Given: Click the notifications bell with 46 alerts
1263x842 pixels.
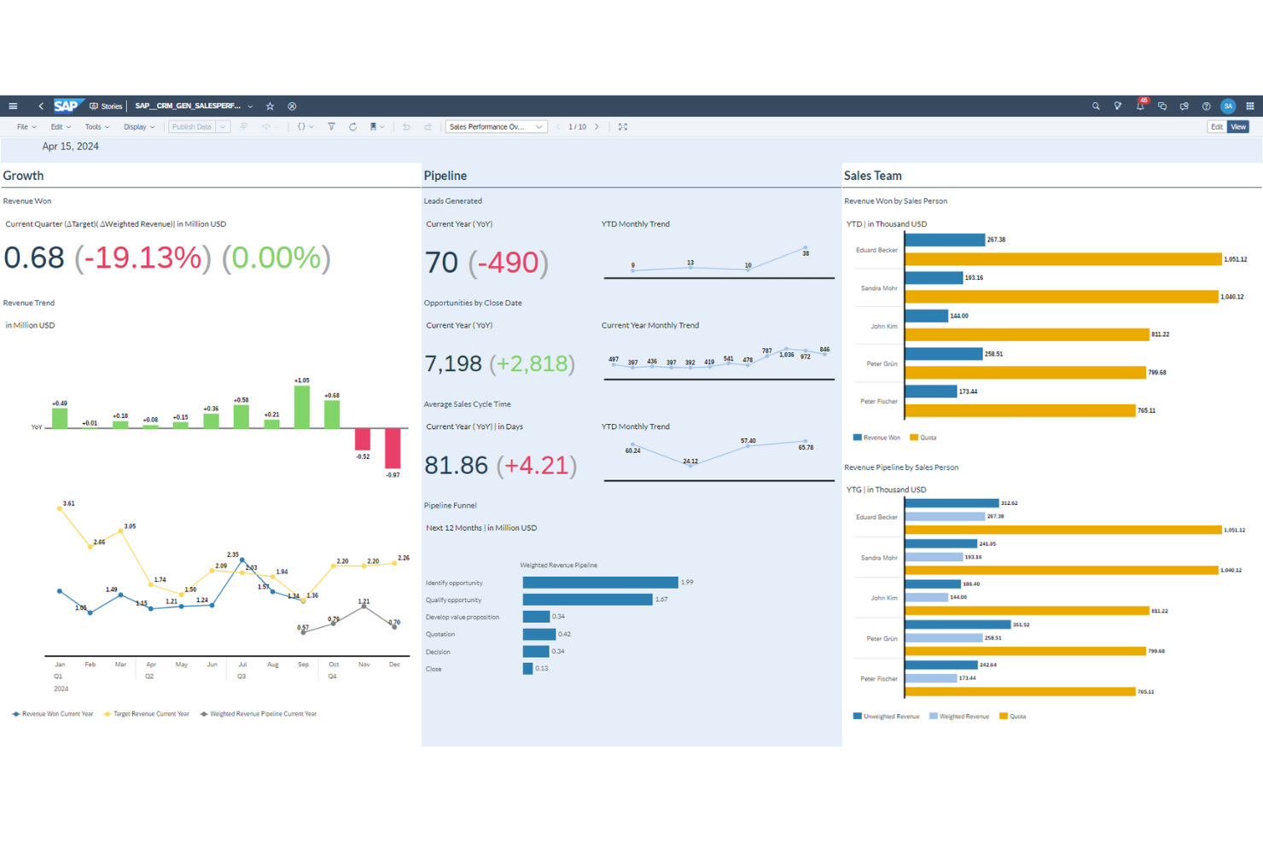Looking at the screenshot, I should 1140,106.
